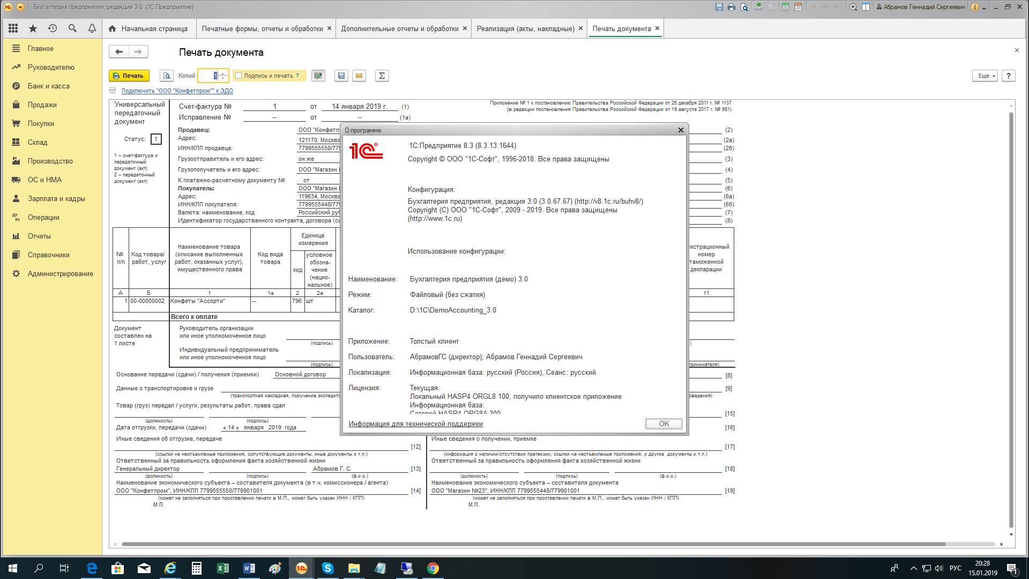Screen dimensions: 1029x579
Task: Expand the arrow next to info icon
Action: tap(985, 8)
